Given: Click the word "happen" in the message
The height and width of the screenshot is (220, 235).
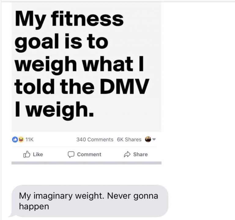Looking at the screenshot, I should click(x=34, y=207).
